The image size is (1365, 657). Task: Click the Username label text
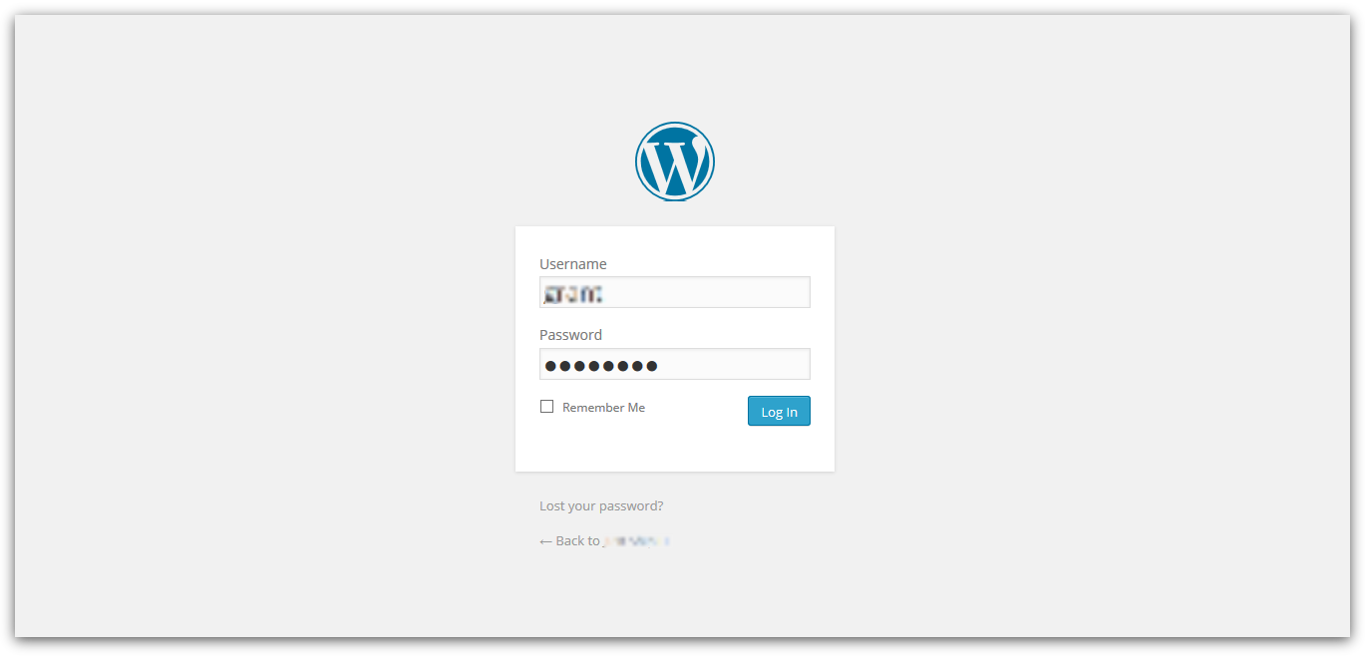coord(573,264)
